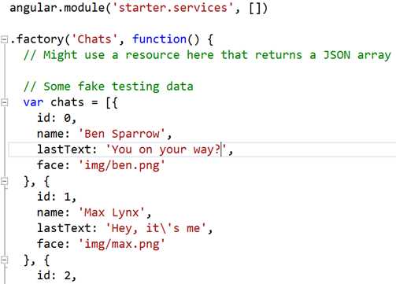Click the 'Hey, it\'s me' lastText string
Screen dimensions: 396x284
click(x=156, y=228)
